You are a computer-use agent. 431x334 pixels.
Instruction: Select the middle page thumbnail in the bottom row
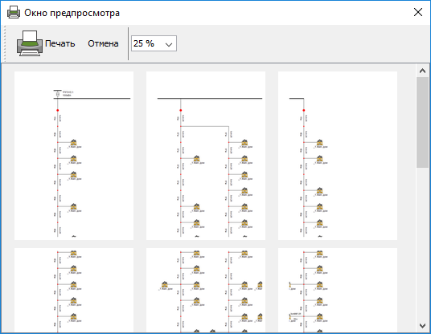click(x=206, y=290)
